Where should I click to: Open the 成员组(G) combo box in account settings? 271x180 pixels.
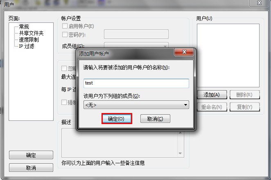[x=136, y=45]
